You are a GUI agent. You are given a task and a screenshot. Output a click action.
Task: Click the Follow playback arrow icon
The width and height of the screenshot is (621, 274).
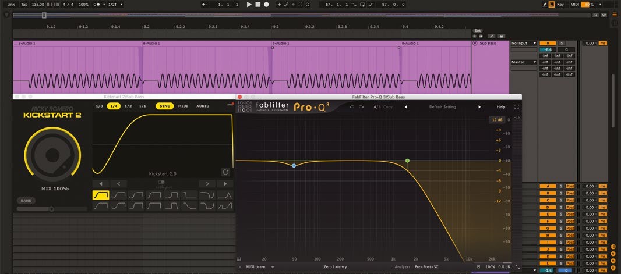click(204, 4)
